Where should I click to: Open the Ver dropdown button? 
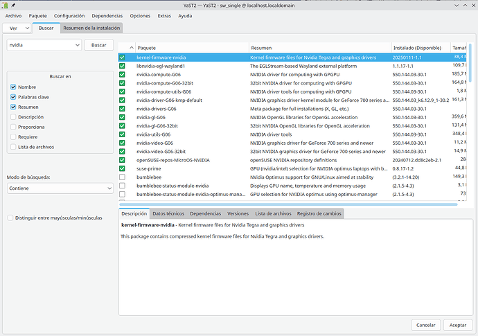pos(17,28)
